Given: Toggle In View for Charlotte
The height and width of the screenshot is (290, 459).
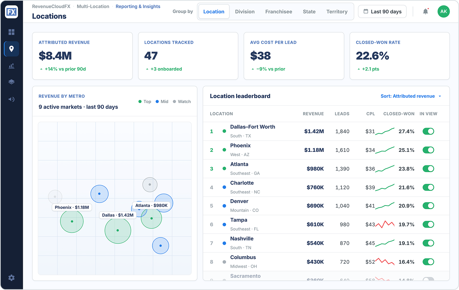Looking at the screenshot, I should pyautogui.click(x=428, y=187).
